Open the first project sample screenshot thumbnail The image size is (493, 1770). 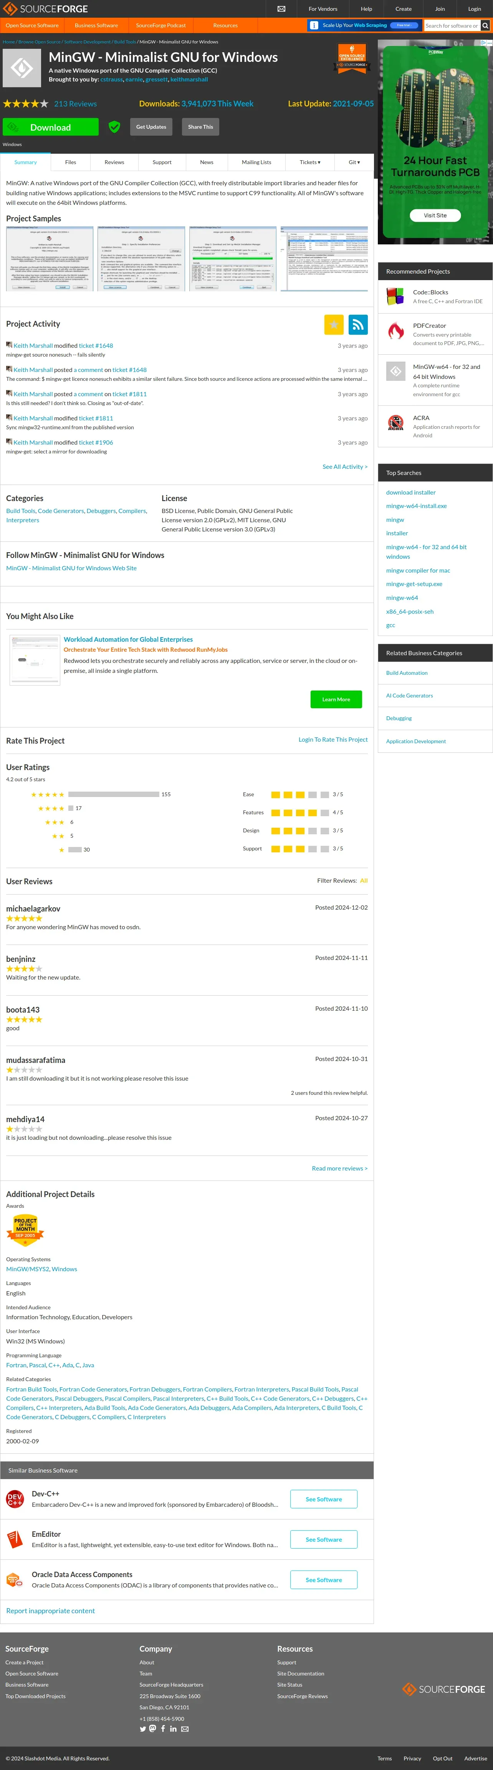[50, 258]
